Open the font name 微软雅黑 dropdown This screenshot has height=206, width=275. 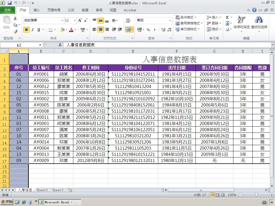pos(62,20)
